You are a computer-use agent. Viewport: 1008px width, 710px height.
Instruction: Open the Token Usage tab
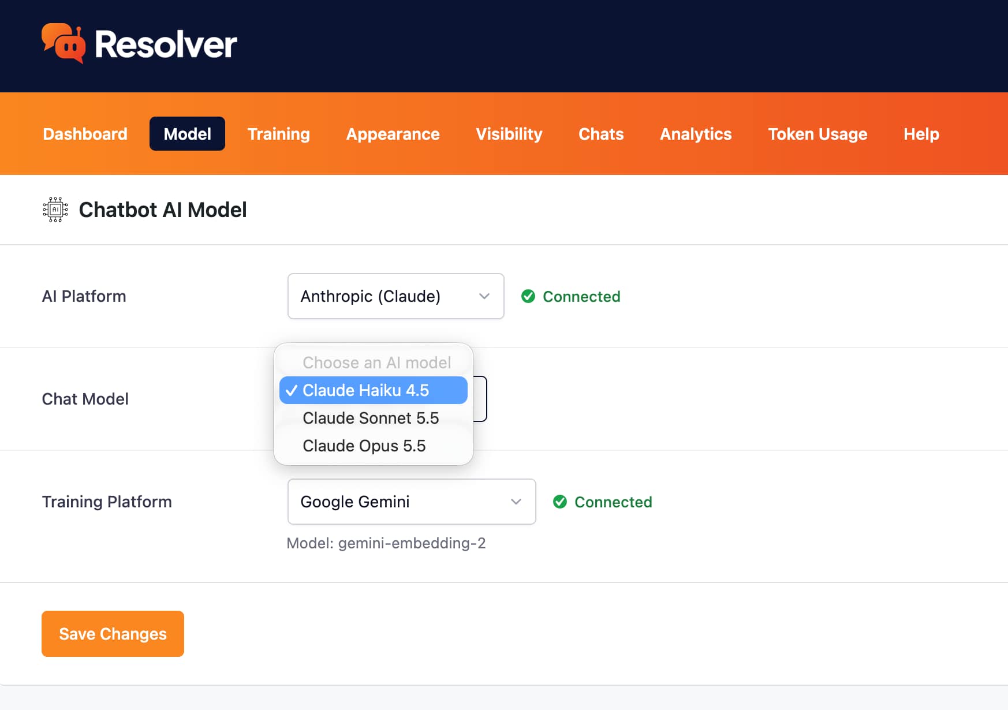[818, 134]
